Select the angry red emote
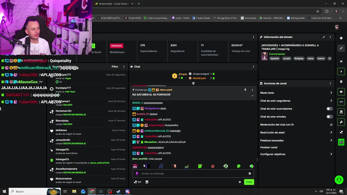Image resolution: width=347 pixels, height=195 pixels. [x=213, y=166]
